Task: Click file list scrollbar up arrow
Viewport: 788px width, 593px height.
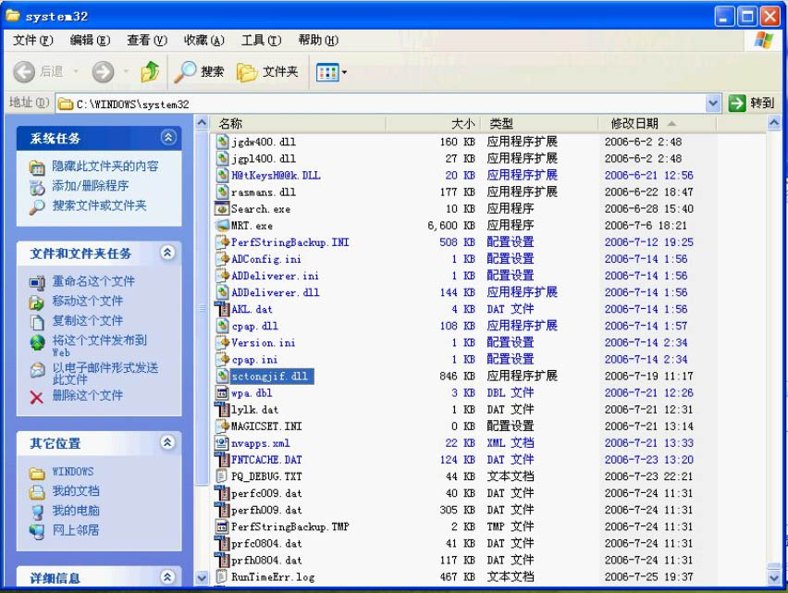Action: (774, 122)
